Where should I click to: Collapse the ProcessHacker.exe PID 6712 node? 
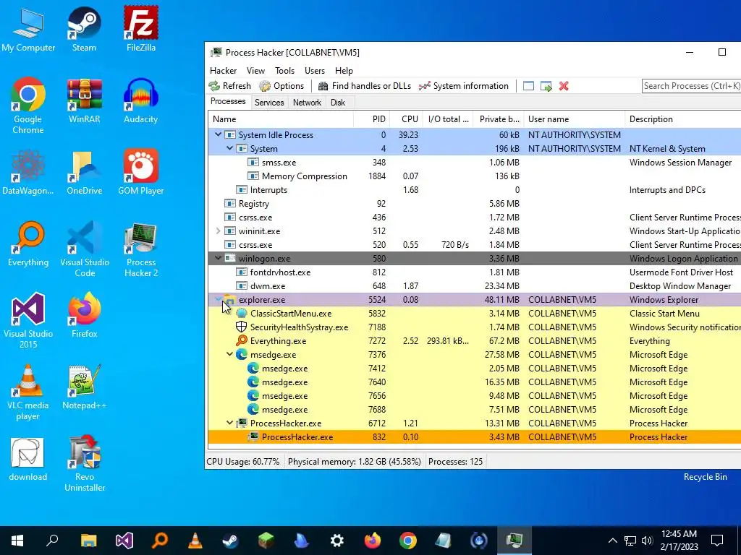(x=229, y=423)
